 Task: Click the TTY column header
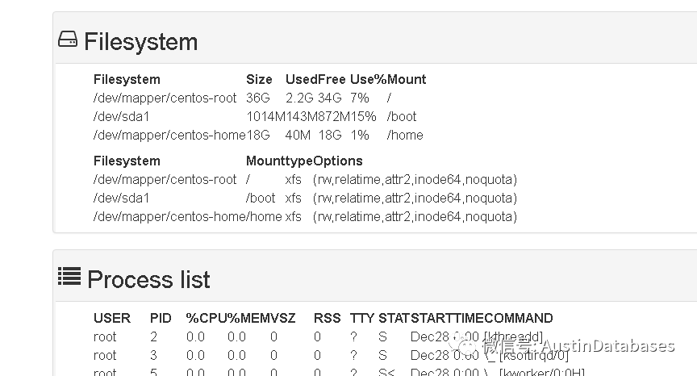point(362,318)
